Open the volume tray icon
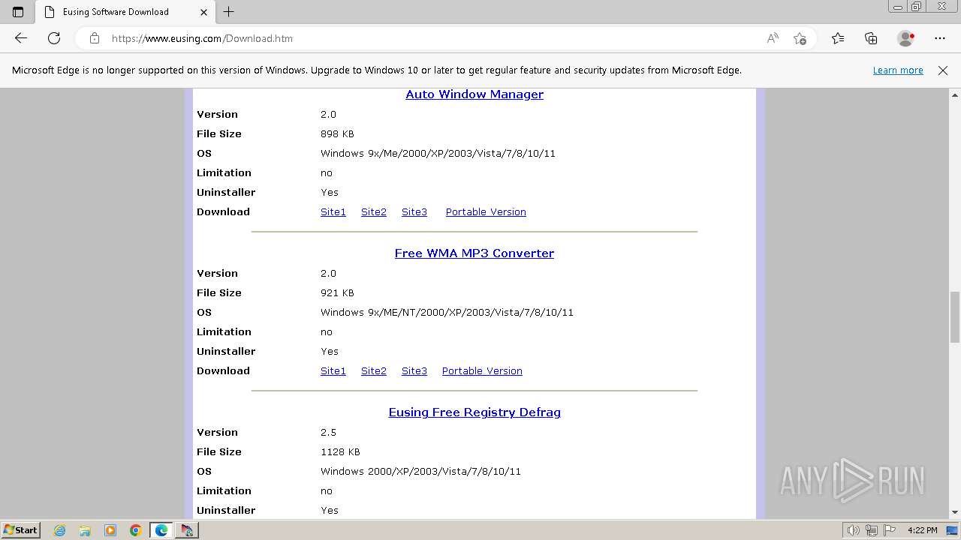This screenshot has width=961, height=540. 854,530
